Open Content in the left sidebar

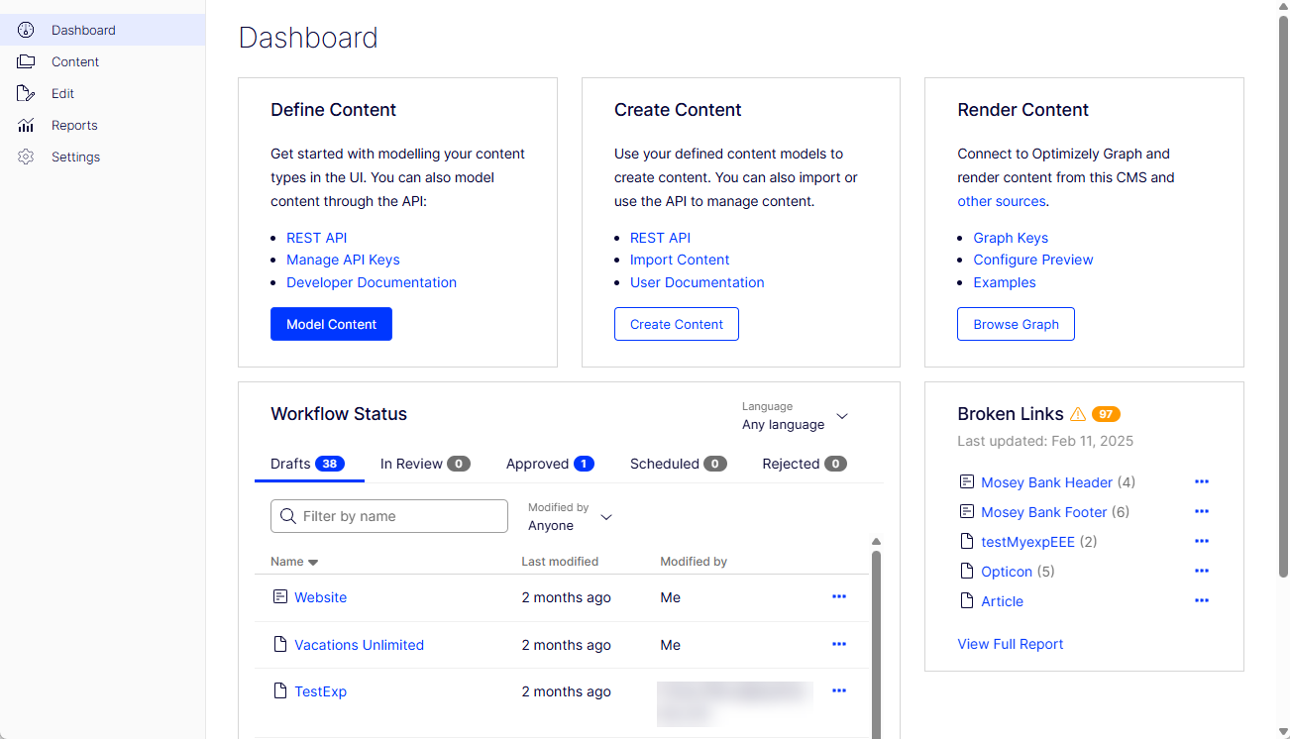(x=103, y=61)
